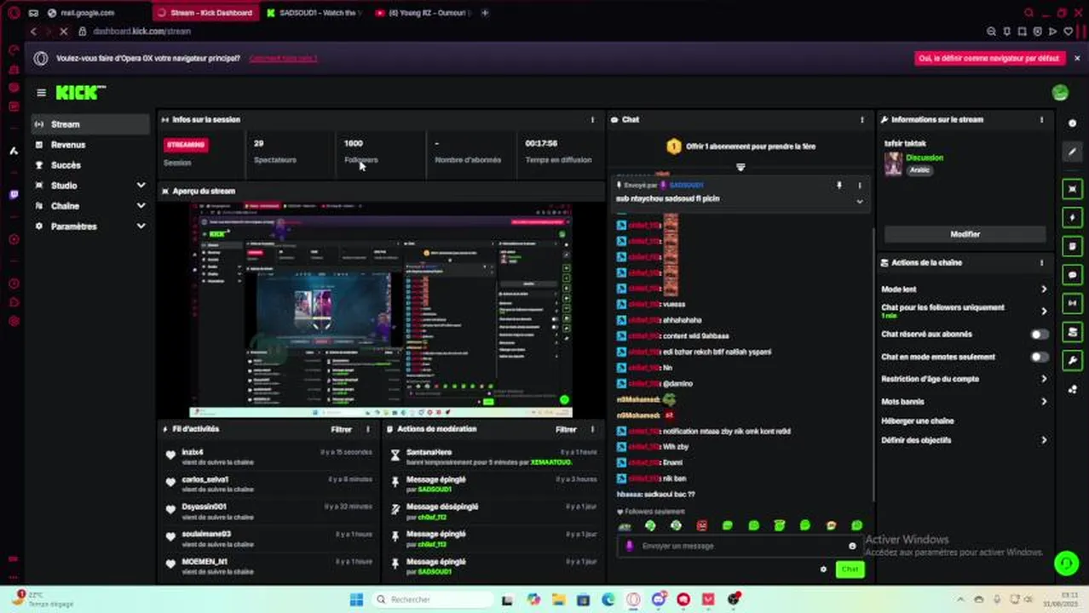The height and width of the screenshot is (613, 1089).
Task: Click the dashboard.kick.com address bar
Action: tap(141, 32)
